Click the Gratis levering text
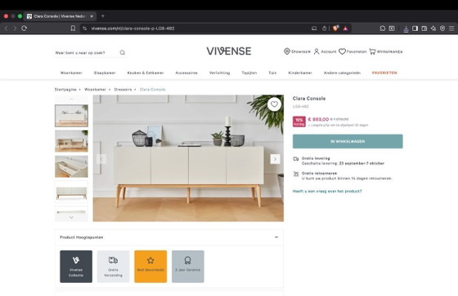 (316, 158)
